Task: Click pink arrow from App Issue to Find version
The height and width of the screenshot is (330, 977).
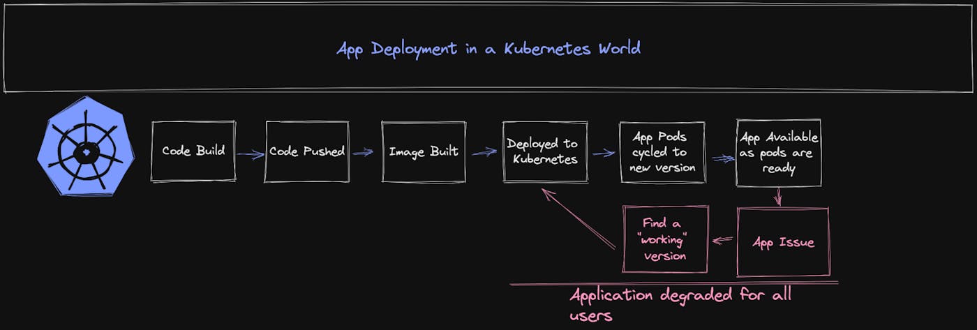Action: pyautogui.click(x=722, y=241)
